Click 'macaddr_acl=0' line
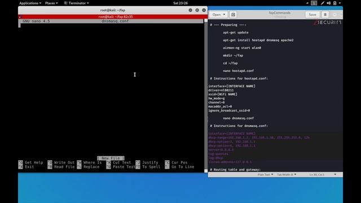The image size is (361, 203). pos(220,107)
